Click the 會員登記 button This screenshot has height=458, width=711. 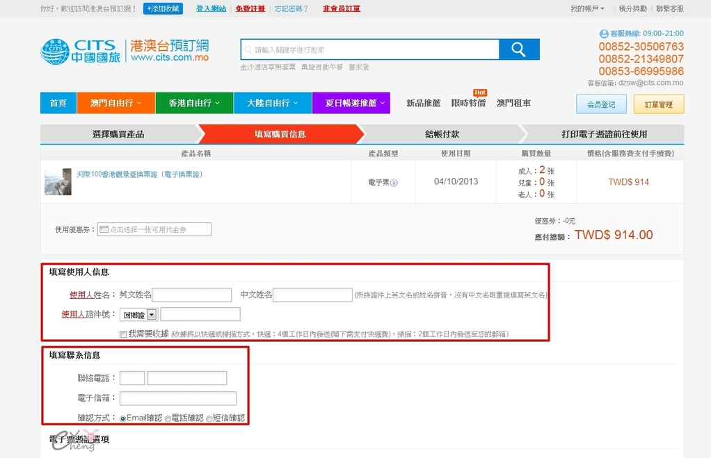click(x=601, y=104)
